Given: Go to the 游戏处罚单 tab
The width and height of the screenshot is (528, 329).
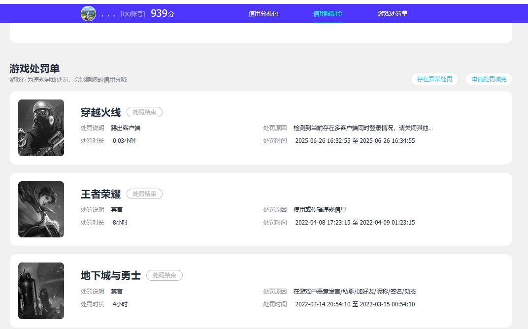Looking at the screenshot, I should (x=393, y=13).
